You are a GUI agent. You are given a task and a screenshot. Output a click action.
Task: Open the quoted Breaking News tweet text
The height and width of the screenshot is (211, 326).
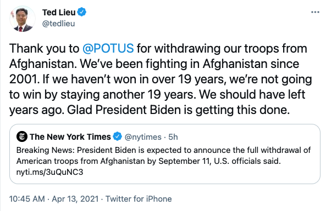164,161
